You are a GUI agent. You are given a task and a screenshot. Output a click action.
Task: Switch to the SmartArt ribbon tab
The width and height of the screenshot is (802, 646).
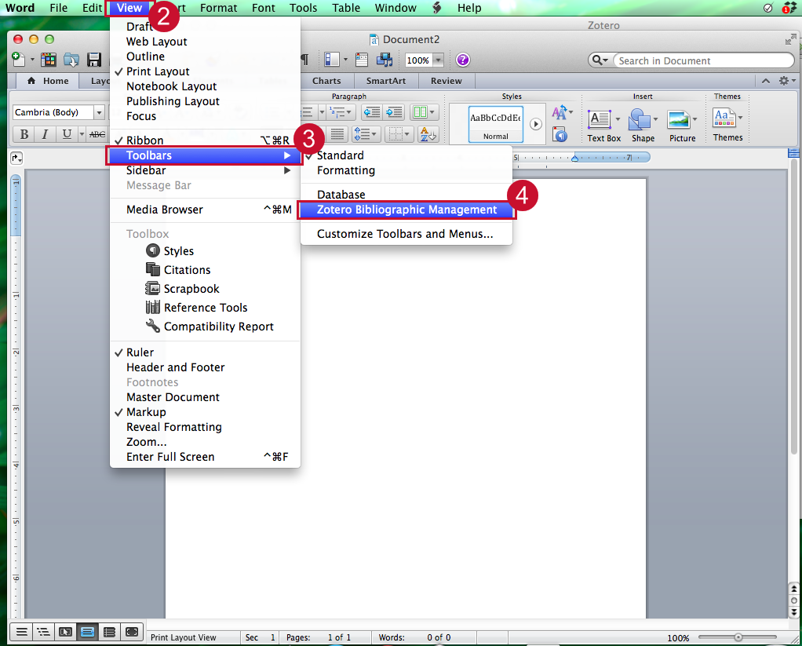click(385, 81)
